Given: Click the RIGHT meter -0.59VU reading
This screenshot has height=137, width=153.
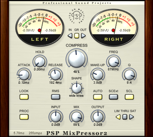Looking at the screenshot, I should 102,30.
